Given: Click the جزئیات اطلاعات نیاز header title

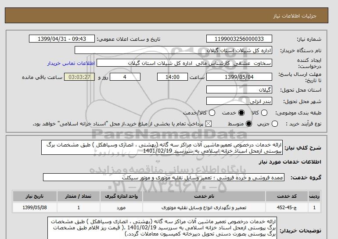Looking at the screenshot, I should [295, 16].
